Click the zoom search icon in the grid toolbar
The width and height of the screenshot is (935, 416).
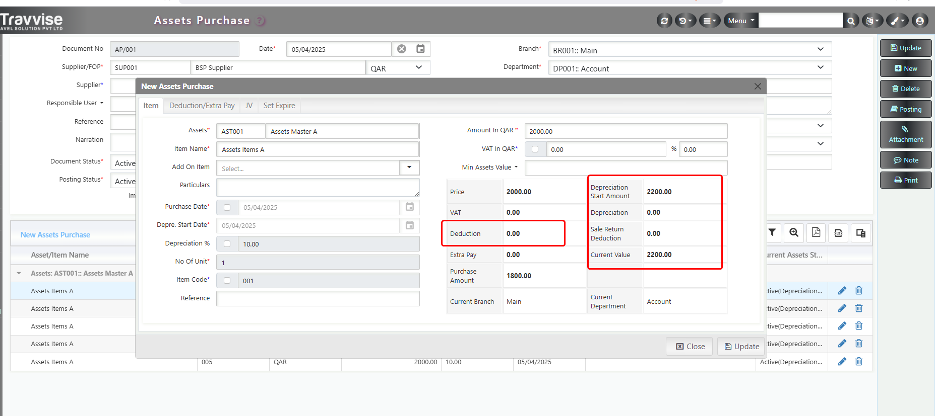[x=794, y=232]
